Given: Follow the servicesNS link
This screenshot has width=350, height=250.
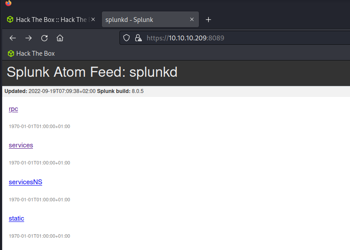Looking at the screenshot, I should coord(25,182).
